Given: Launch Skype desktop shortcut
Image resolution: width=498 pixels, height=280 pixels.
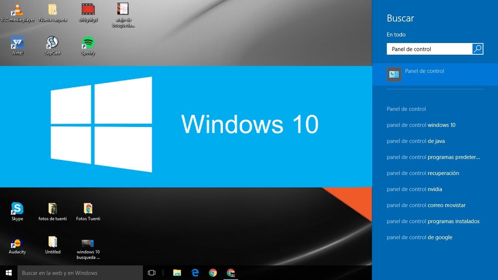Looking at the screenshot, I should pos(17,212).
